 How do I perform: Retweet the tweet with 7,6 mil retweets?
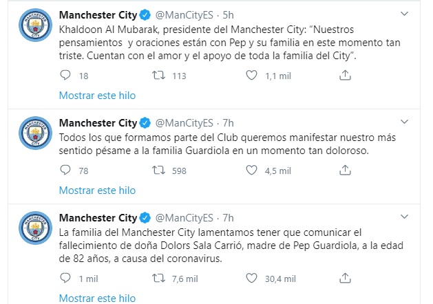[159, 279]
